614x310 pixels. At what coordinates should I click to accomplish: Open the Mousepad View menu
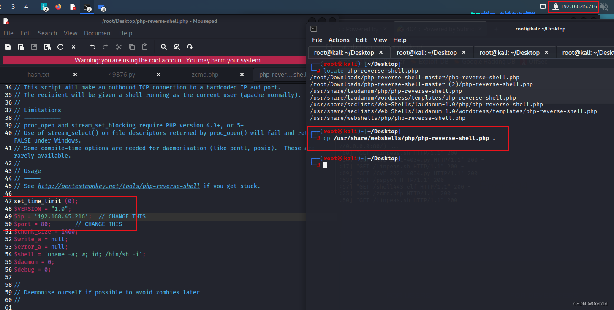pyautogui.click(x=71, y=33)
